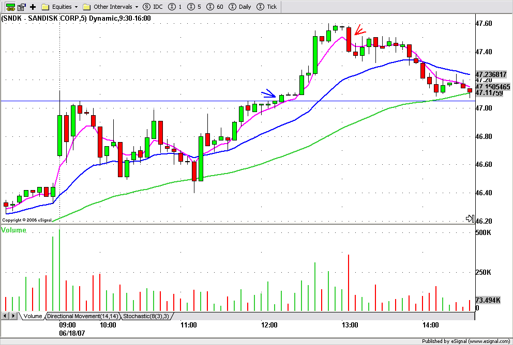This screenshot has height=345, width=513.
Task: Switch to the 5-minute interval
Action: (194, 7)
